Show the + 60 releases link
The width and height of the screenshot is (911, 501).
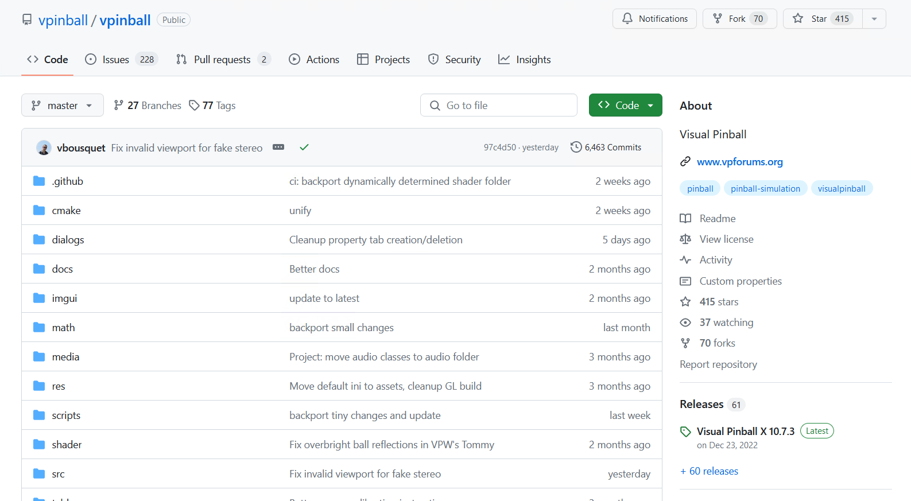pos(709,471)
